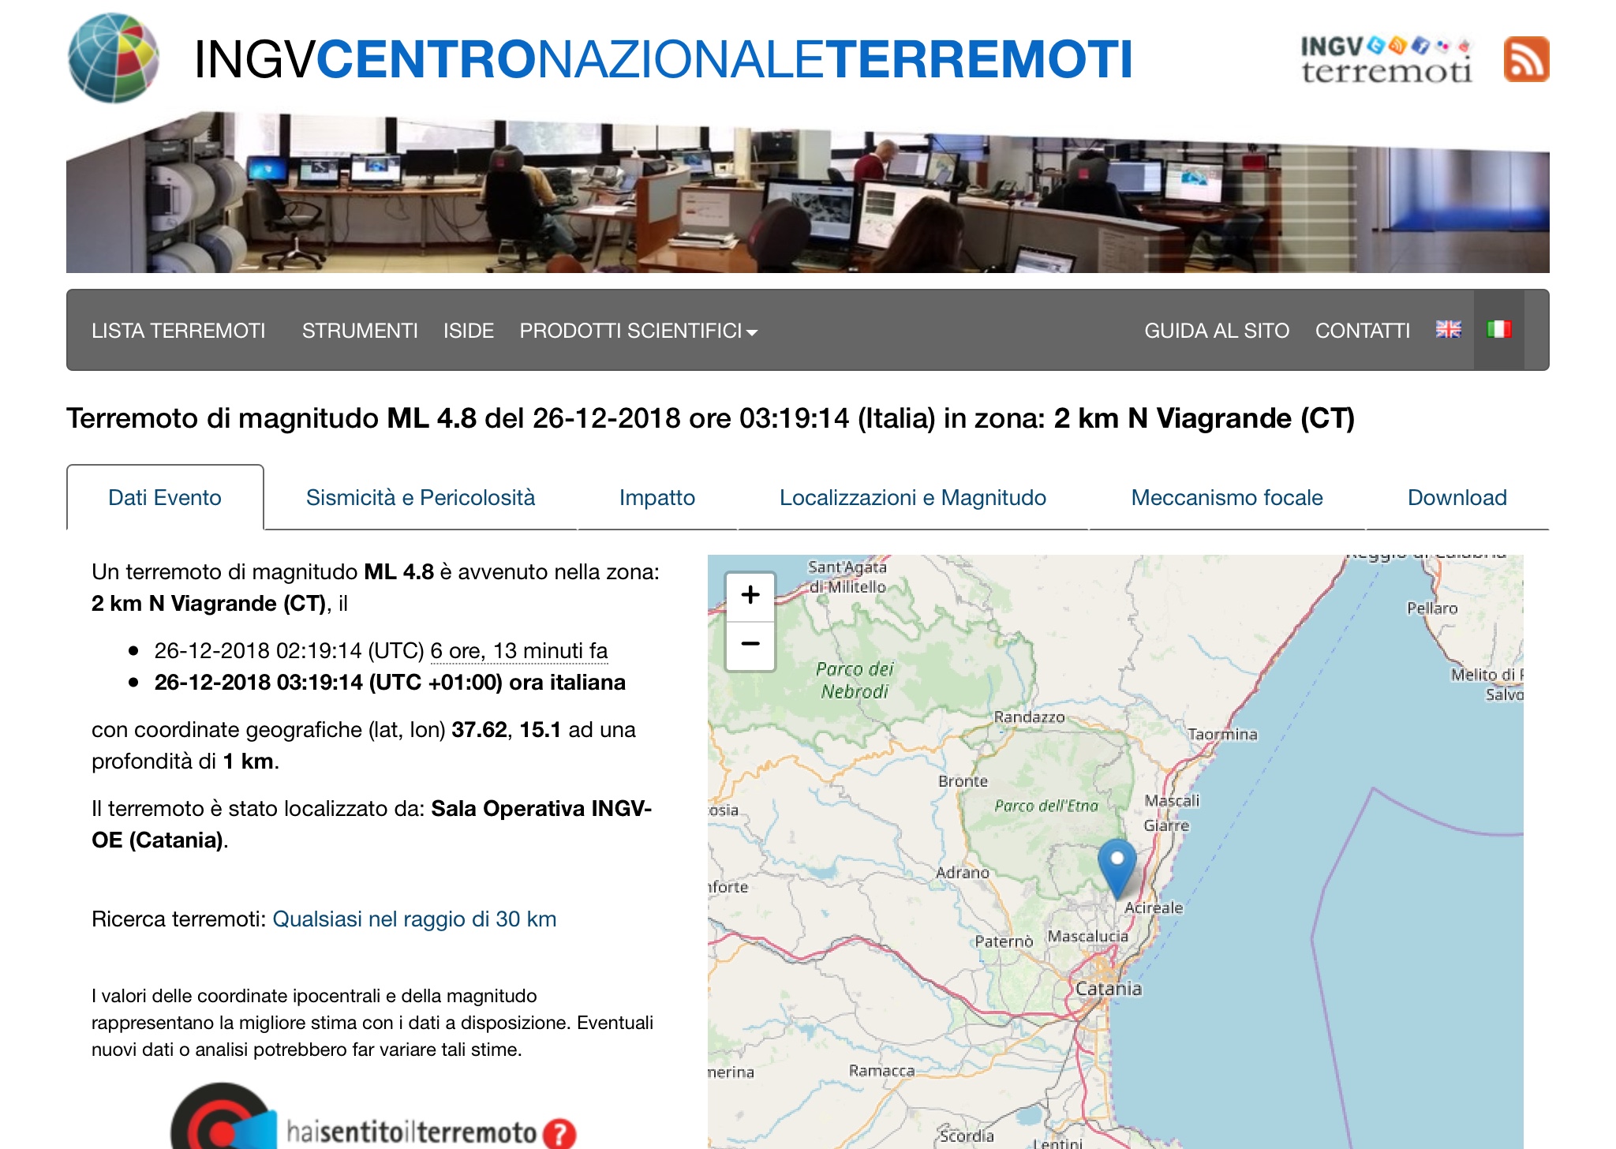Screen dimensions: 1616x1149
Task: Click the Randazzo label on map
Action: (x=1029, y=717)
